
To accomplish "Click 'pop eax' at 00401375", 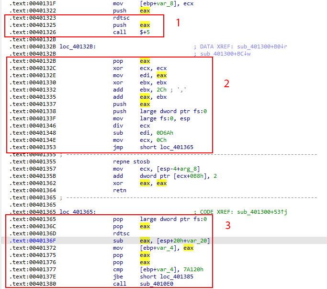I will point(131,255).
